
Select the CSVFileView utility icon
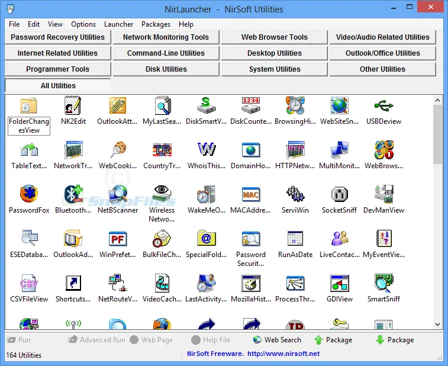tap(29, 283)
